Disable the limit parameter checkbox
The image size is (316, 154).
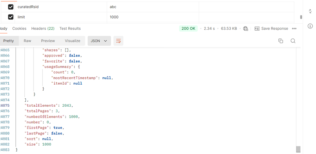pos(11,17)
